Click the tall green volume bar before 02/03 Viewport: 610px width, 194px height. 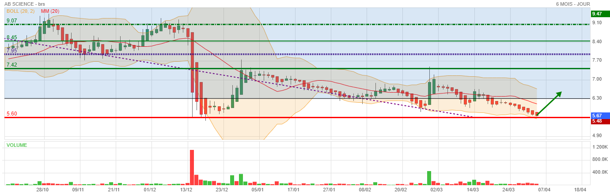[429, 178]
